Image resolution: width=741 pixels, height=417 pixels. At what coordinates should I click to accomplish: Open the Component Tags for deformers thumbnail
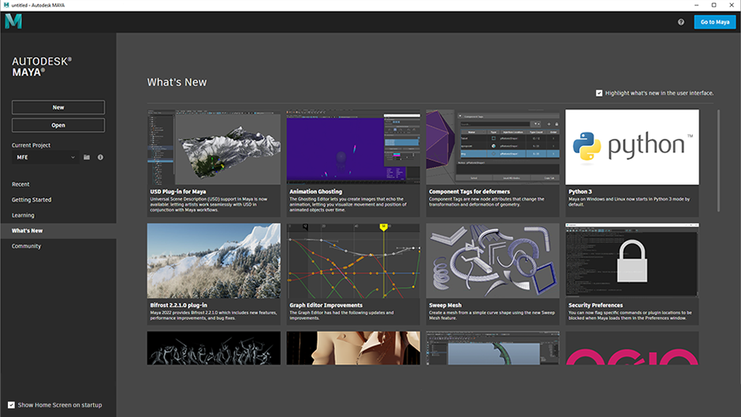(493, 147)
